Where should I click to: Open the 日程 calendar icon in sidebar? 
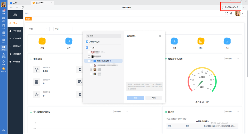(x=4, y=33)
